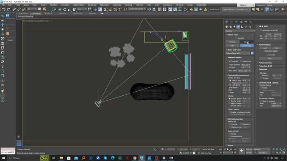
Task: Switch to the Freeform ribbon tab
Action: click(49, 13)
